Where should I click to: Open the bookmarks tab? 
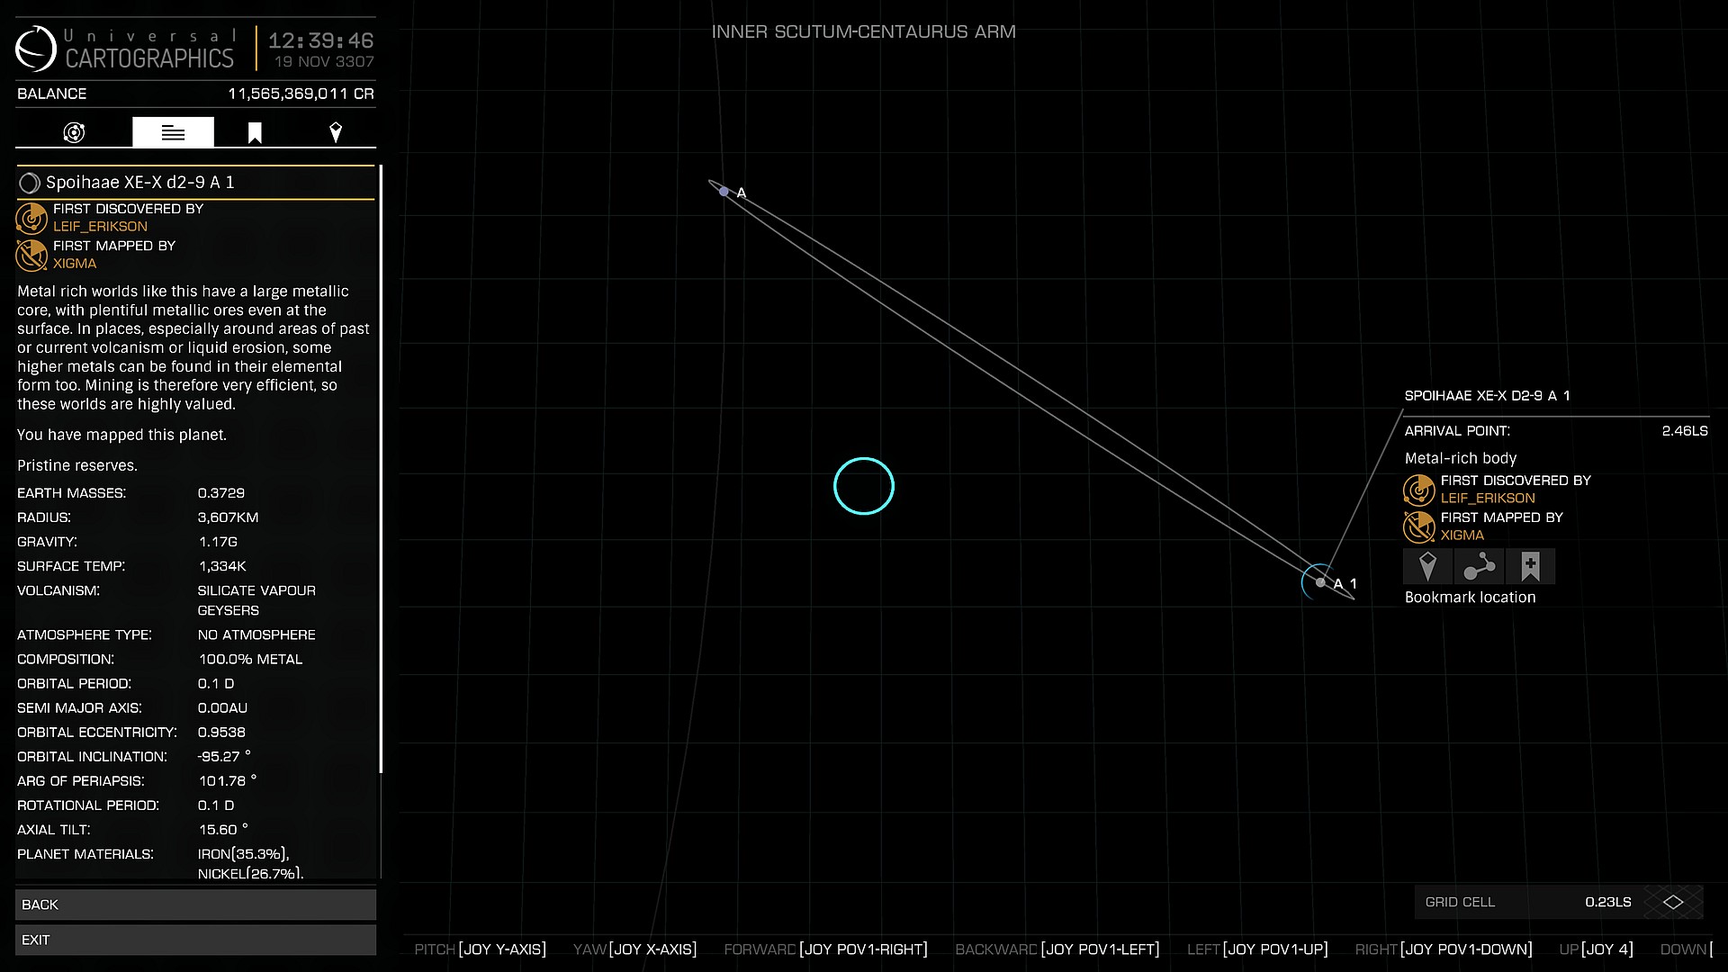[x=255, y=133]
